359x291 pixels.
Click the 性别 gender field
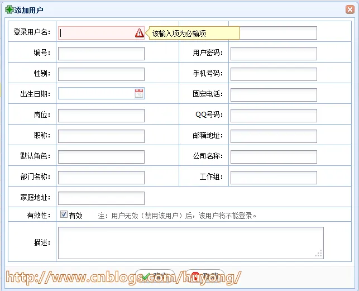(101, 74)
